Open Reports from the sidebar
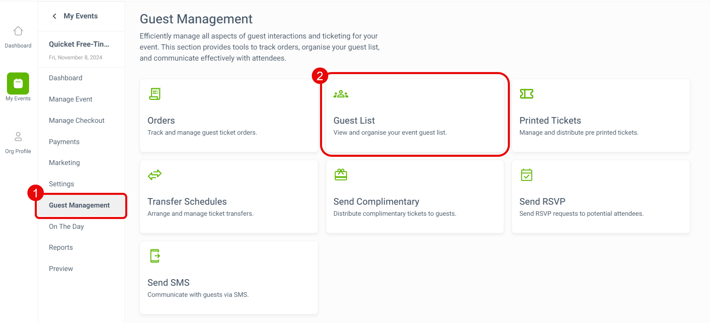This screenshot has height=323, width=710. coord(61,247)
